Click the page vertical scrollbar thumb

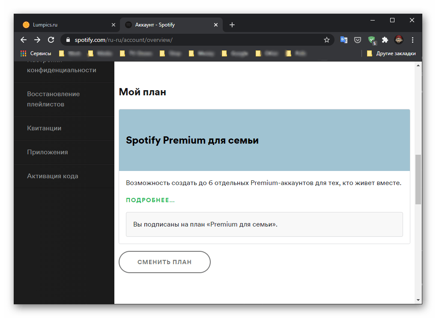pyautogui.click(x=418, y=179)
